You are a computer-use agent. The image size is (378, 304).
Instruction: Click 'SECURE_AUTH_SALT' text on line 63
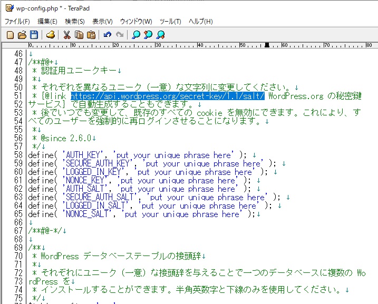coord(100,197)
